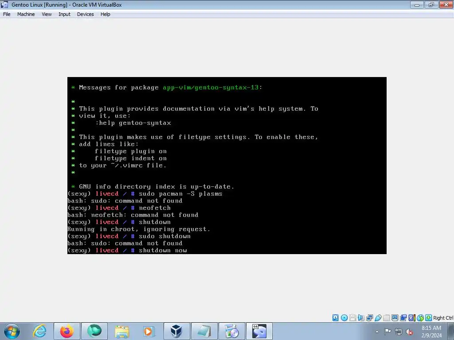Viewport: 454px width, 340px height.
Task: Click the mouse integration status icon
Action: (420, 318)
